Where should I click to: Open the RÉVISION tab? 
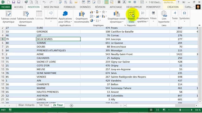coord(100,7)
